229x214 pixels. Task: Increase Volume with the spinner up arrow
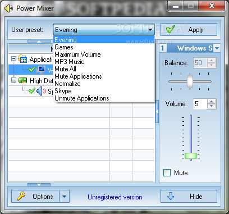point(212,102)
